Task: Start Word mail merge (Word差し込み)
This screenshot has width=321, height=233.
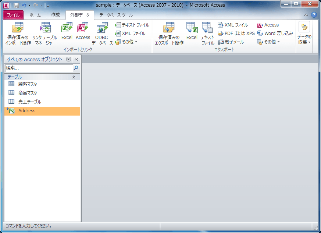Action: coord(275,33)
